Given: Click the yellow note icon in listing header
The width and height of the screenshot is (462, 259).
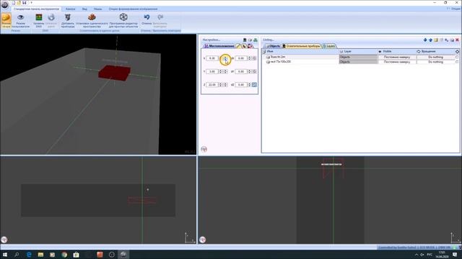Looking at the screenshot, I should [436, 40].
